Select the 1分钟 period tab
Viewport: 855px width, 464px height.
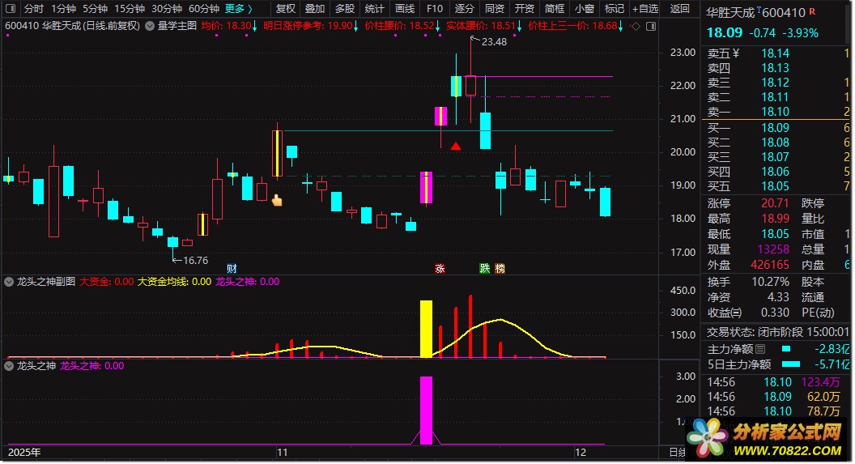63,9
